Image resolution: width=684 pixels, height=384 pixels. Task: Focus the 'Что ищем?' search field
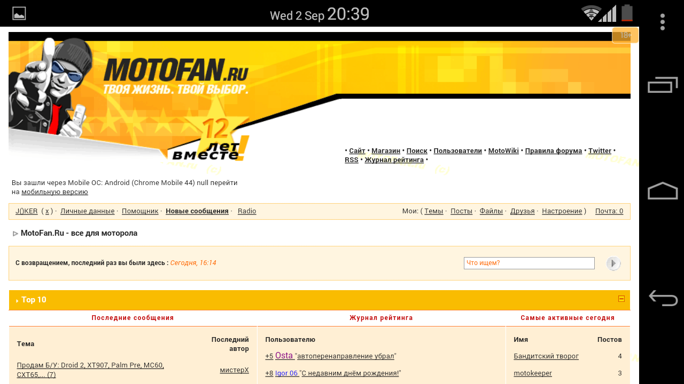click(529, 263)
